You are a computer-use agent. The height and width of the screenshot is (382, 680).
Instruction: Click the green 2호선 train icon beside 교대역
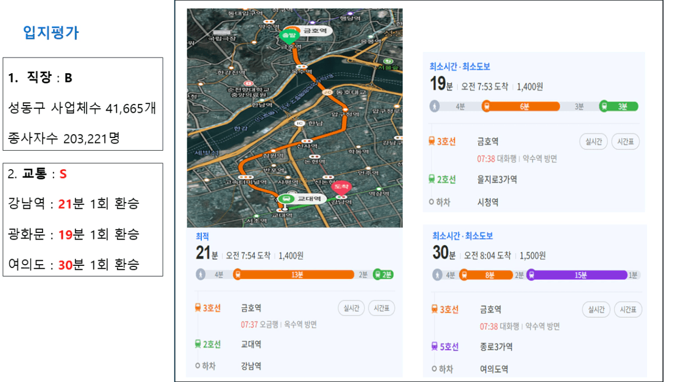click(198, 344)
